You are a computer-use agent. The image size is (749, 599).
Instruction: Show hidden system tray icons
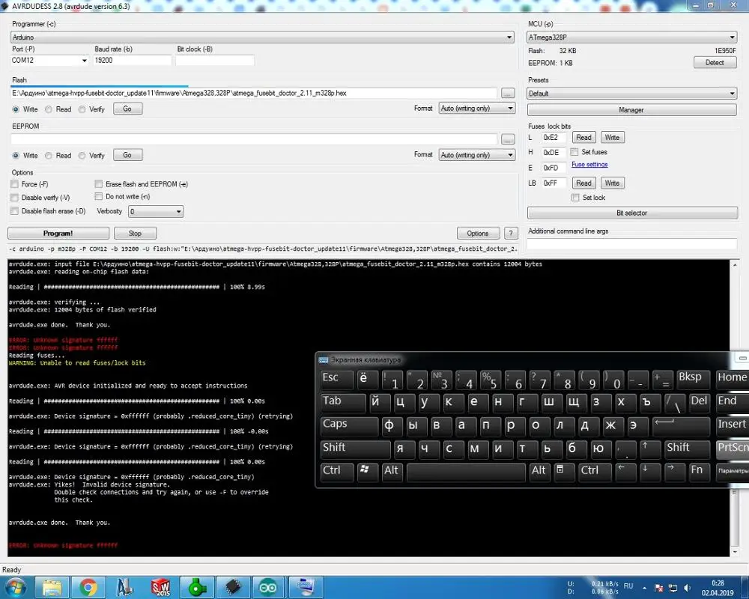click(x=644, y=588)
